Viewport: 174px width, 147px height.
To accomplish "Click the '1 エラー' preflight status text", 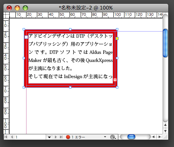I will pyautogui.click(x=78, y=137).
